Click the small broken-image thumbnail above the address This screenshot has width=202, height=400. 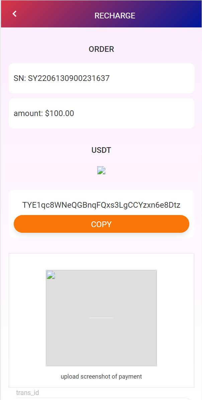coord(101,170)
